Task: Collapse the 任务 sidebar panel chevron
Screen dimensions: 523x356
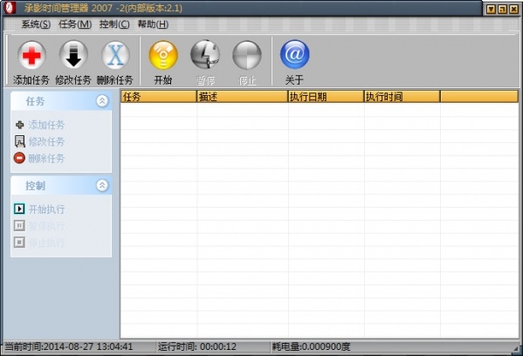Action: coord(102,100)
